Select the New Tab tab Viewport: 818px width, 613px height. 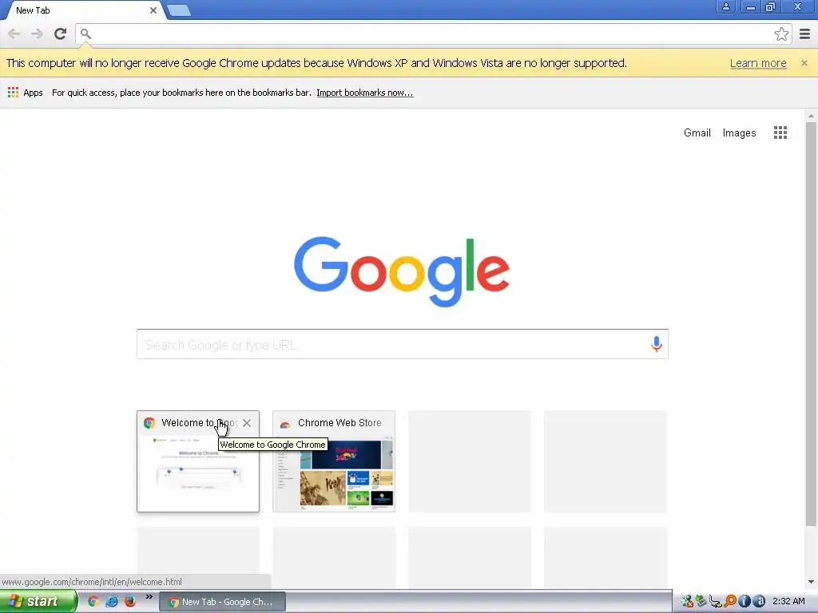(x=83, y=10)
